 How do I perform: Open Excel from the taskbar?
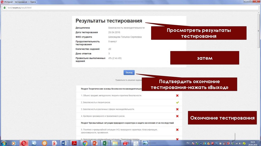pyautogui.click(x=105, y=143)
